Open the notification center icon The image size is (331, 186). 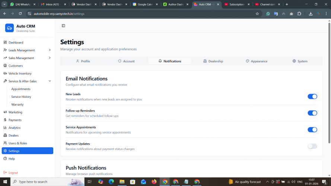325,182
